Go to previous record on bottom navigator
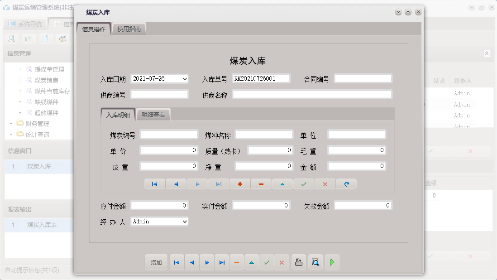The width and height of the screenshot is (497, 280). (191, 262)
